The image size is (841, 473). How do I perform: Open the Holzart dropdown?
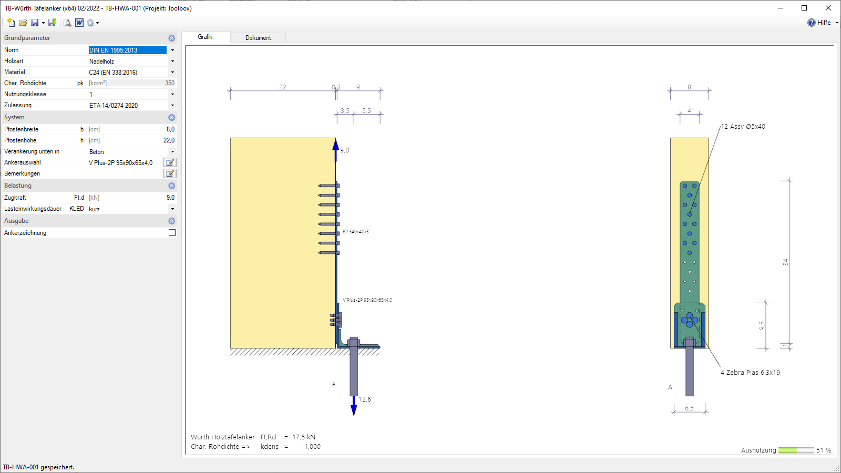click(172, 61)
